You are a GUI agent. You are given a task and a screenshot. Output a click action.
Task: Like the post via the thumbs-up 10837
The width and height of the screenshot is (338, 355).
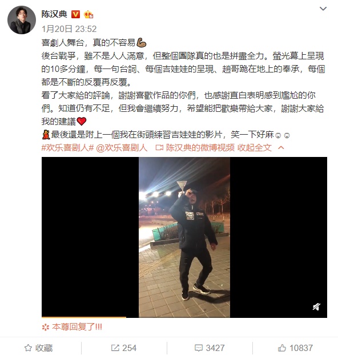pyautogui.click(x=282, y=348)
